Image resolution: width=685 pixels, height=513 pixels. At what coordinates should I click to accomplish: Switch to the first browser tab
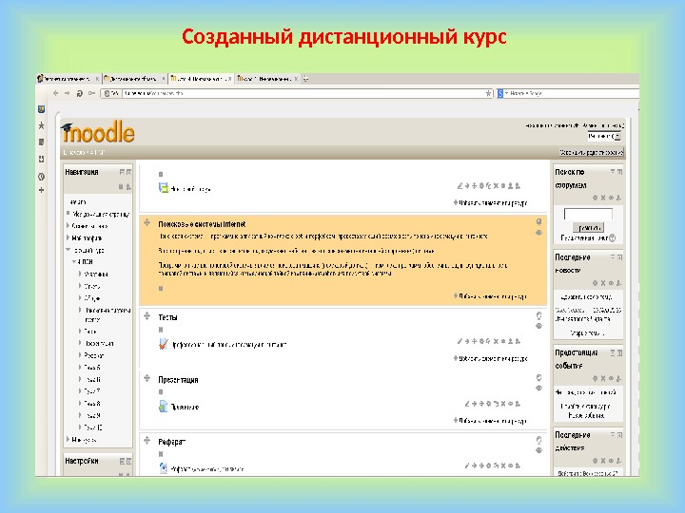coord(68,79)
